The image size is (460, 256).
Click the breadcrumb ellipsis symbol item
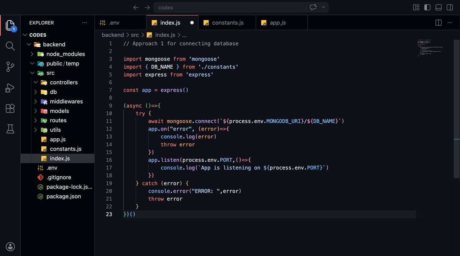coord(184,35)
